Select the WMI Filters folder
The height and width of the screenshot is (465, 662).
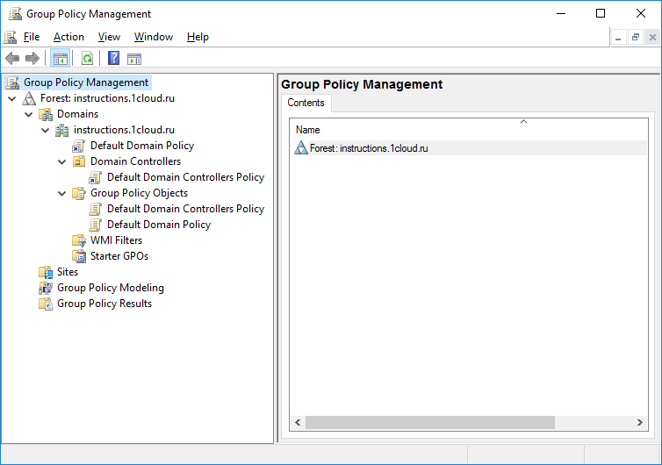pos(116,240)
